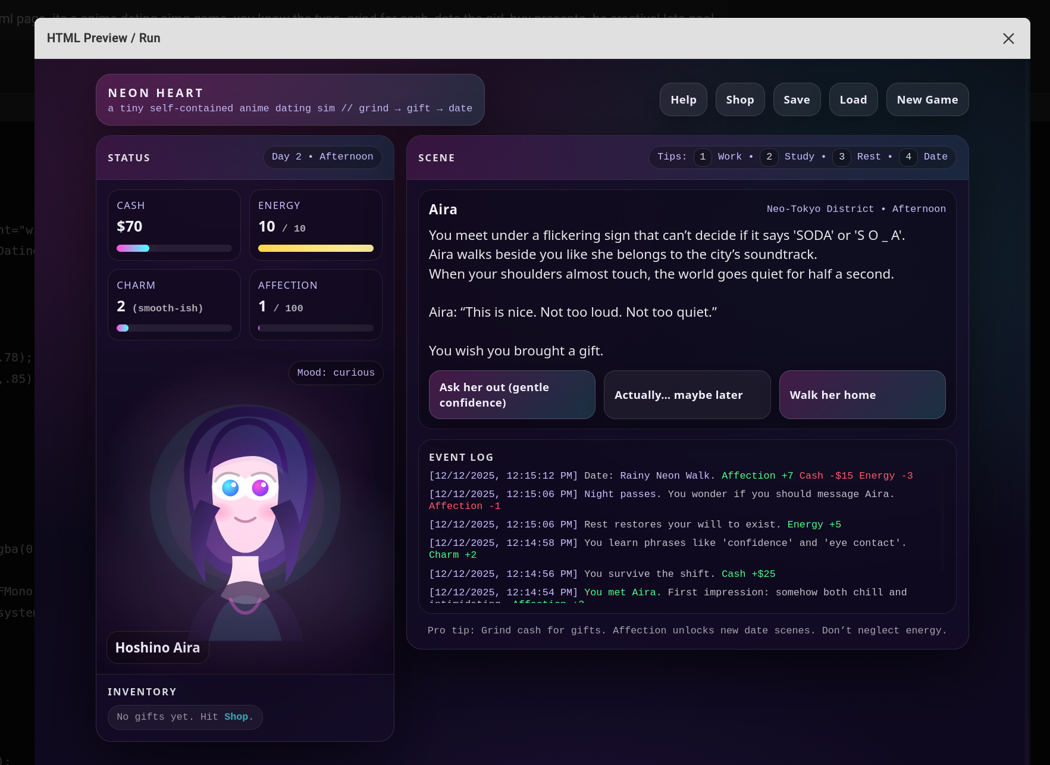Click the EVENT LOG heading
Image resolution: width=1050 pixels, height=765 pixels.
pos(461,457)
